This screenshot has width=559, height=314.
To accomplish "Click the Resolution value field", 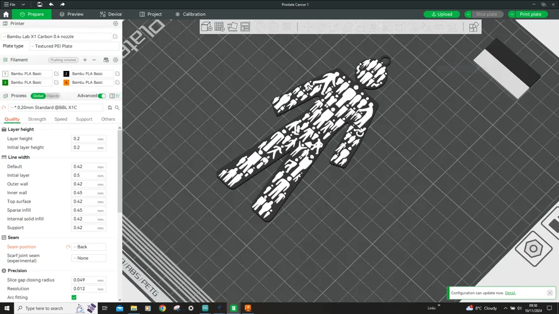I will point(89,289).
